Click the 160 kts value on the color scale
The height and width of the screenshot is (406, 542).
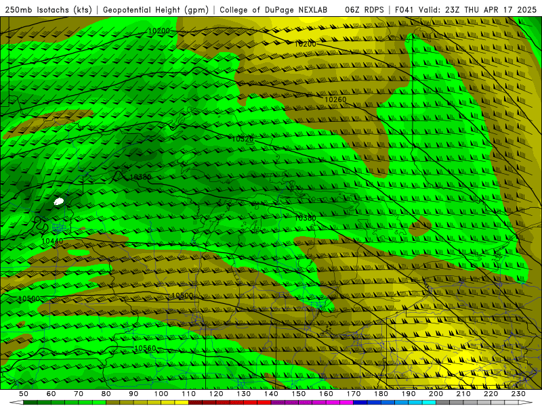click(x=326, y=394)
